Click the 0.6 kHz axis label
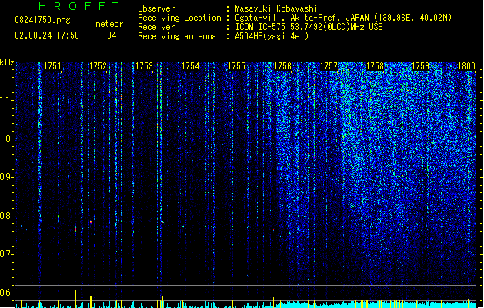The width and height of the screenshot is (484, 308). click(x=6, y=293)
